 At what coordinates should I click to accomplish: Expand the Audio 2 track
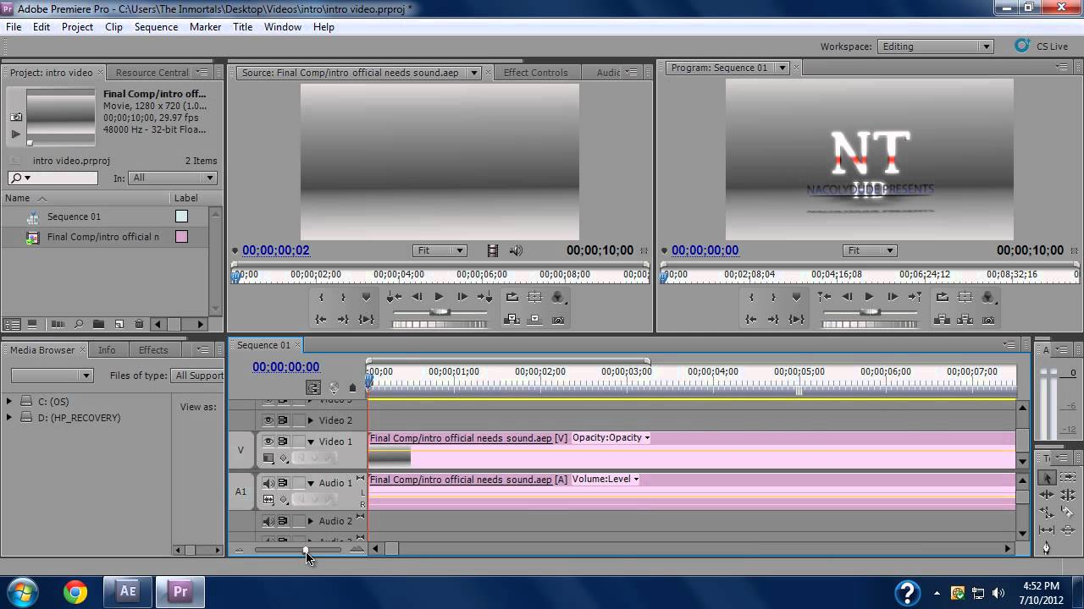310,521
